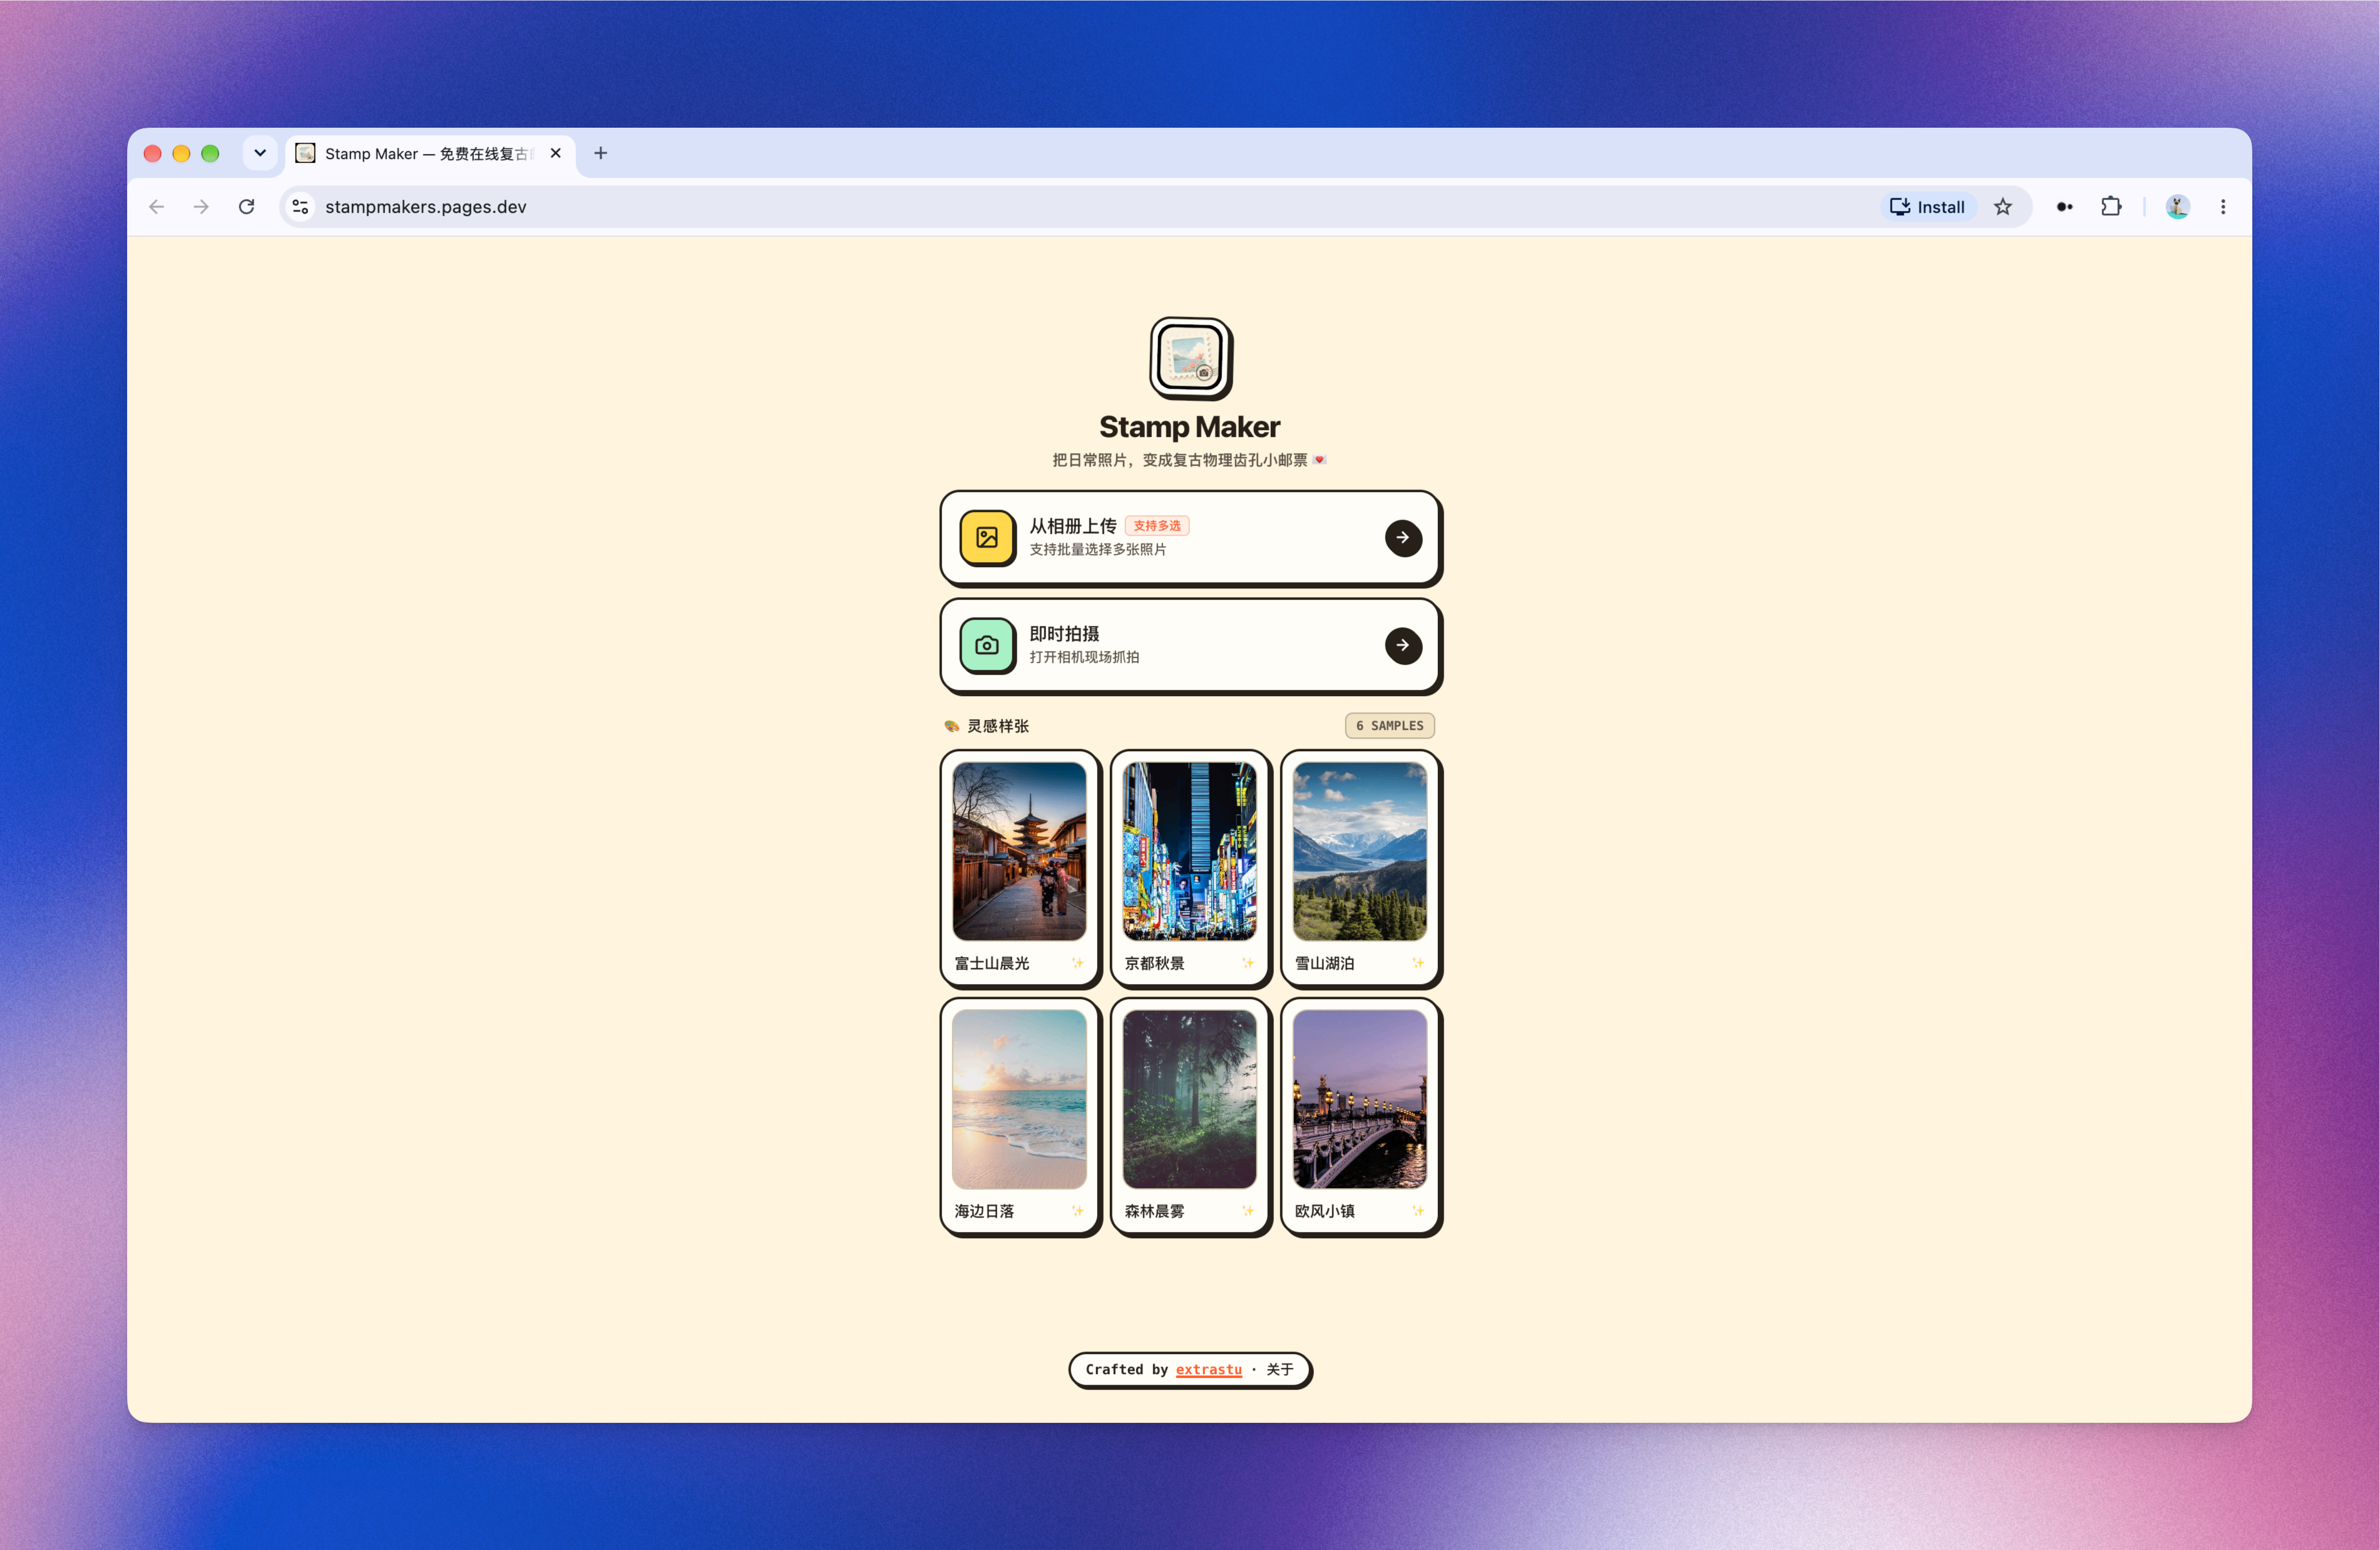Expand the tab search dropdown
Viewport: 2380px width, 1550px height.
point(260,153)
